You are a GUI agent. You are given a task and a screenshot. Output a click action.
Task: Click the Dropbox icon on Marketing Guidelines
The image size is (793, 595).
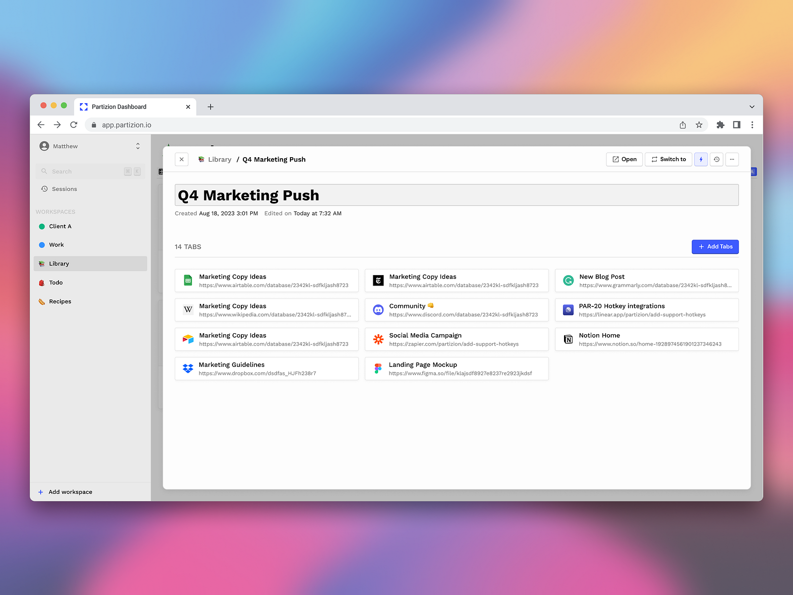coord(188,368)
